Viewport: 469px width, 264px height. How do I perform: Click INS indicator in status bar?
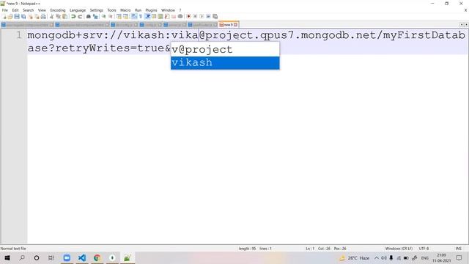[x=458, y=249]
